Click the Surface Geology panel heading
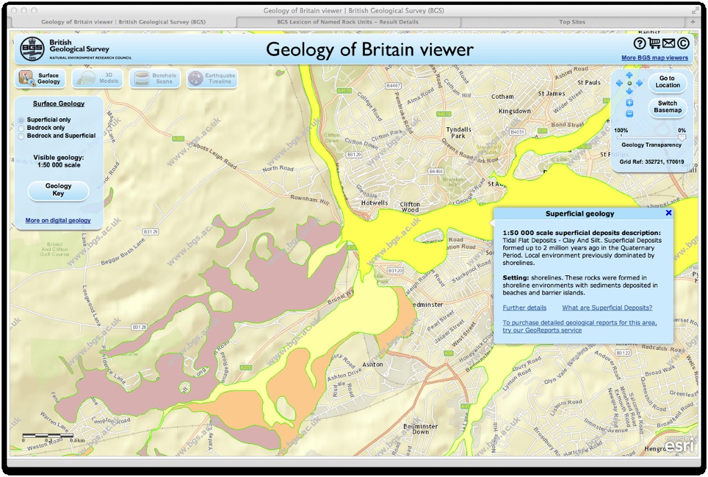Viewport: 708px width, 477px height. [x=59, y=104]
